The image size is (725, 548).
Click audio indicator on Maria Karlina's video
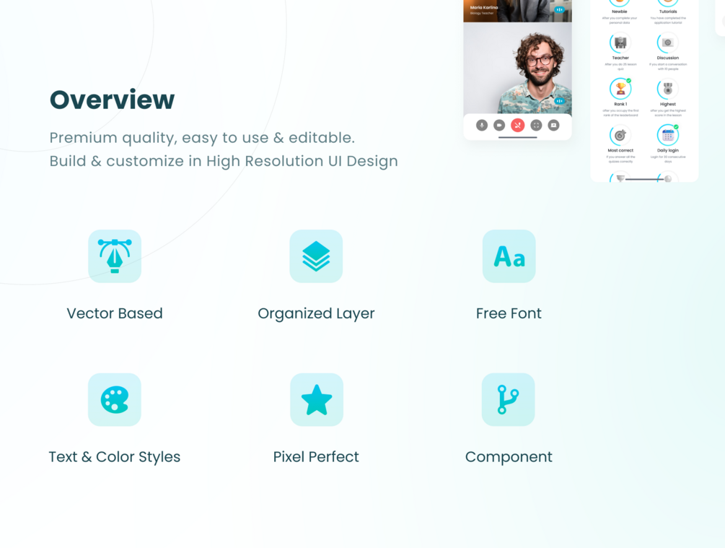(560, 9)
